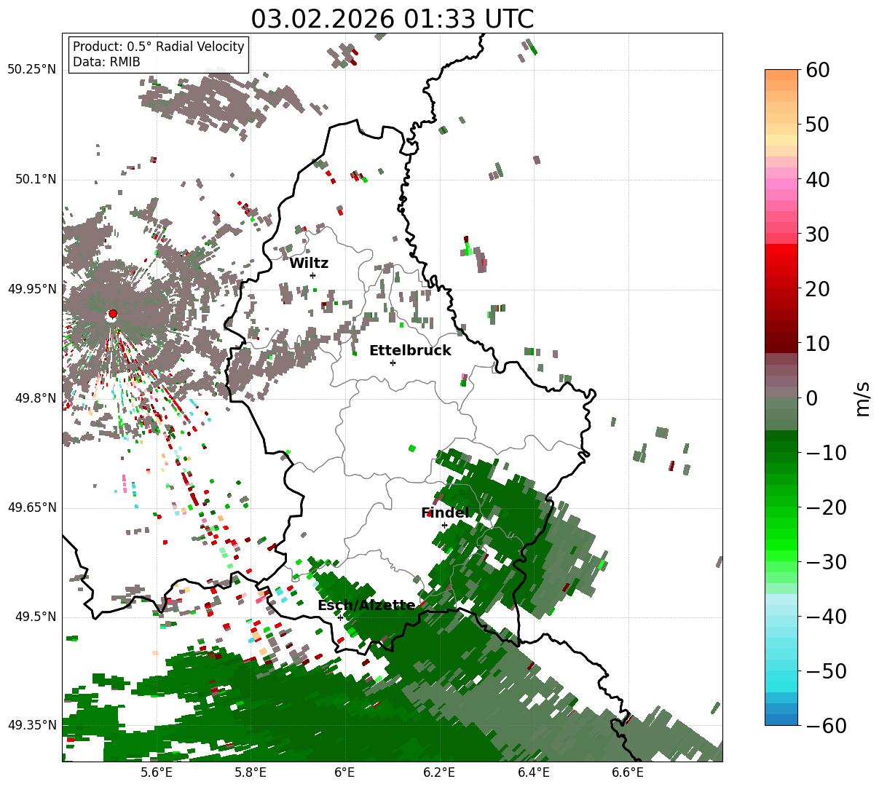Click the 10 colorbar tick label
The height and width of the screenshot is (787, 879).
point(817,344)
